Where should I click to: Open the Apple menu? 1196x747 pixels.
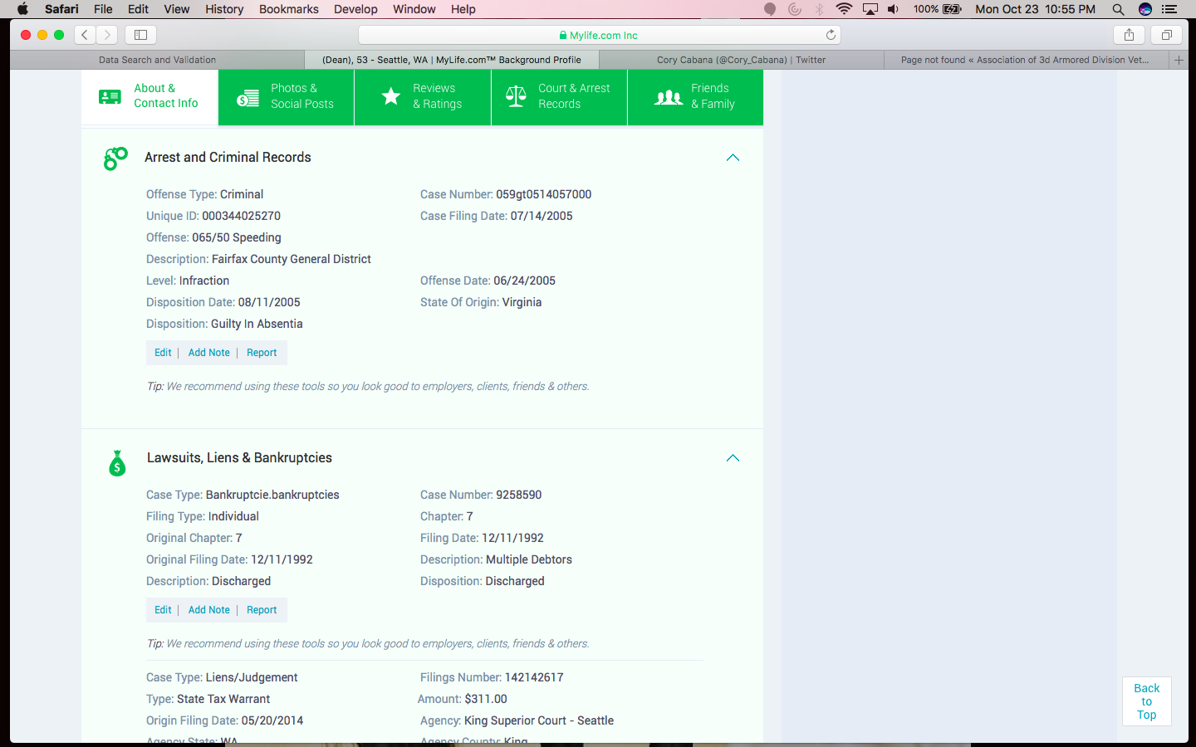22,9
